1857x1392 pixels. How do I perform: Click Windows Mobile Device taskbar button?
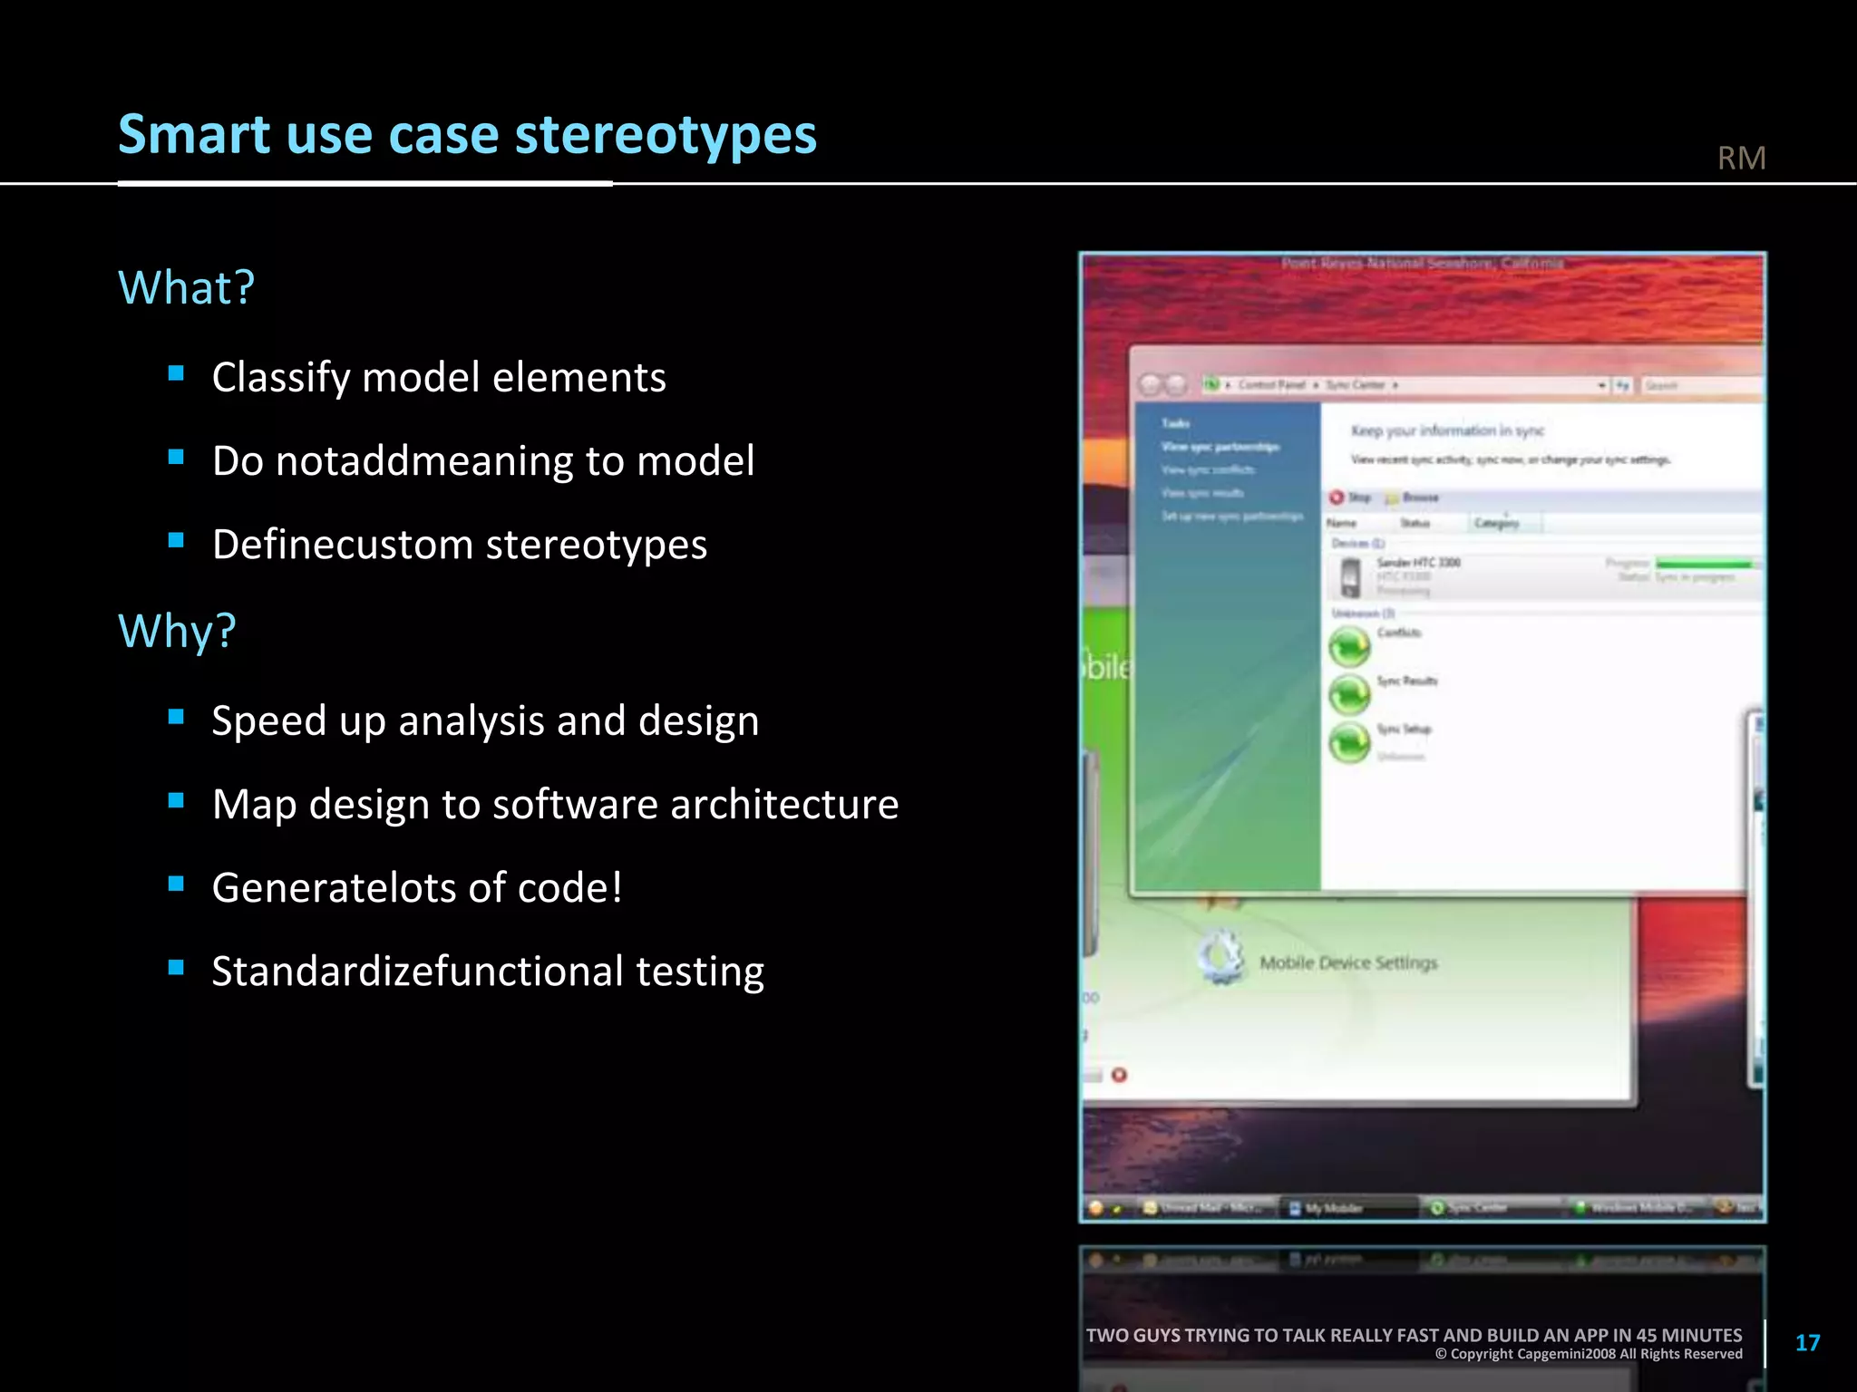tap(1638, 1208)
